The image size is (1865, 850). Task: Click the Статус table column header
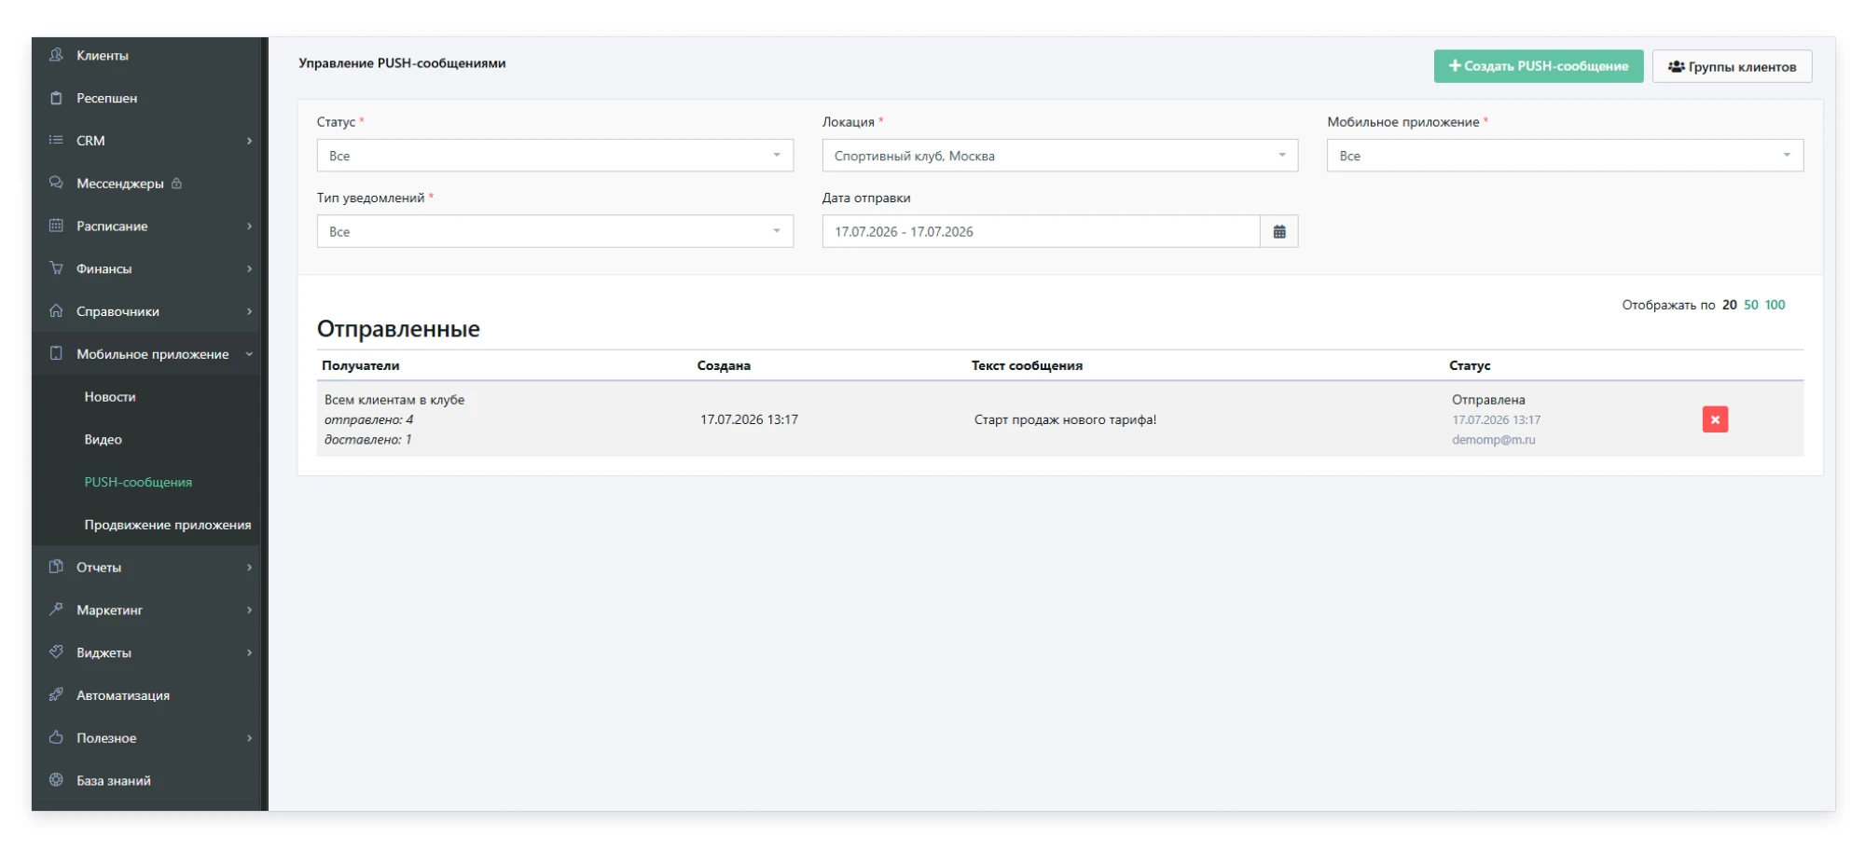click(1470, 365)
